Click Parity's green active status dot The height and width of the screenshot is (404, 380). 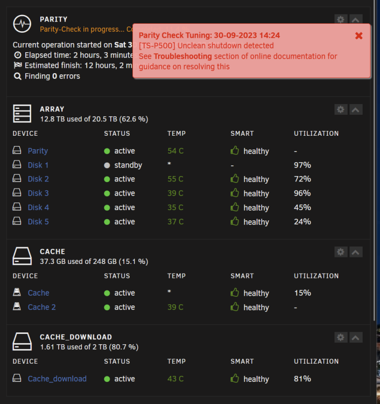coord(107,151)
